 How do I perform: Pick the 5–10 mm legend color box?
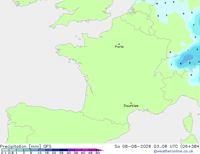[34, 150]
